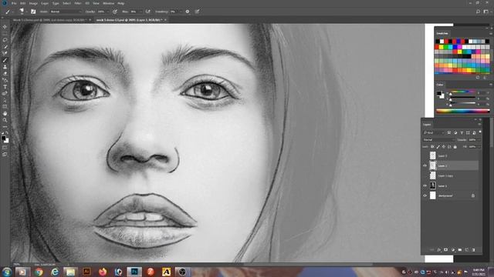Create a new fill or adjustment layer
The image size is (494, 277).
tap(453, 249)
